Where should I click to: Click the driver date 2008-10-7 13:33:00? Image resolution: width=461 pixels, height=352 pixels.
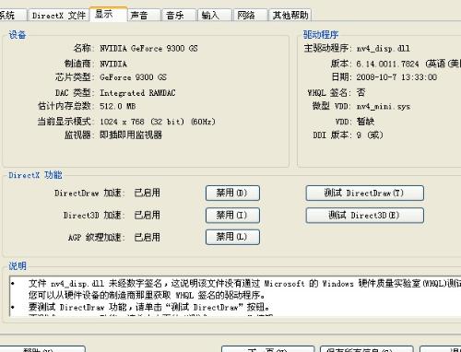point(396,77)
